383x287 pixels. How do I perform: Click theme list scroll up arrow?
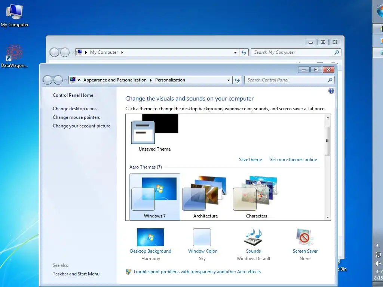328,117
